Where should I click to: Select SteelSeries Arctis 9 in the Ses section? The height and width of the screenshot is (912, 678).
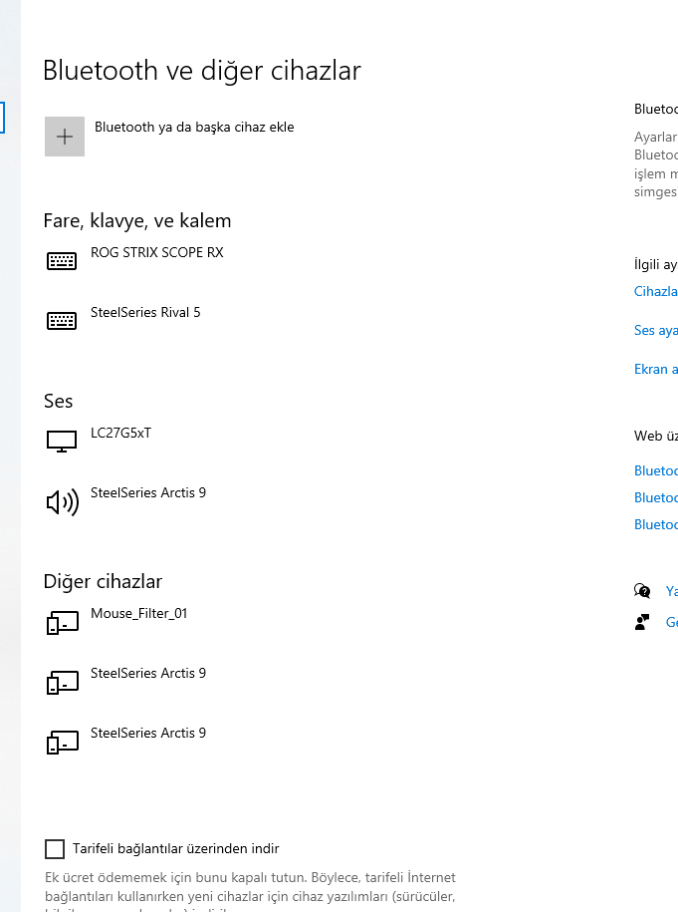[x=148, y=492]
